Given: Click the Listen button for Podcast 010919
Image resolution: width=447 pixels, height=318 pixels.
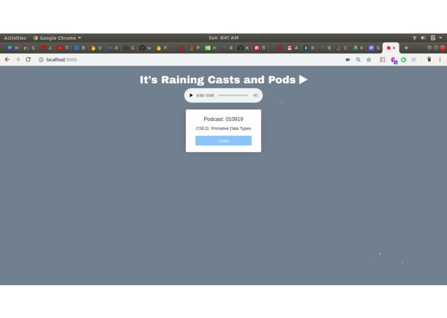Looking at the screenshot, I should click(223, 140).
